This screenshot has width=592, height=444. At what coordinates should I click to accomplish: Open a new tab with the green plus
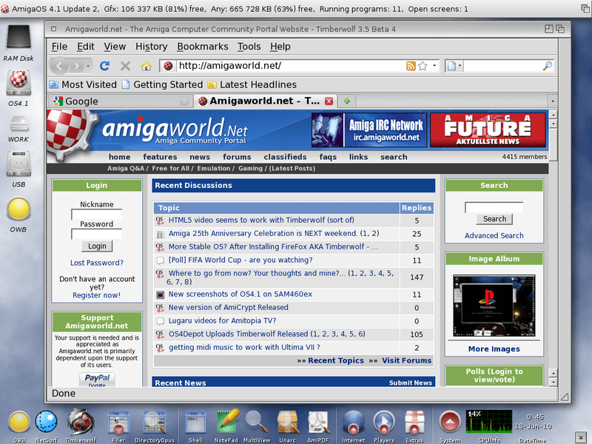click(x=347, y=101)
